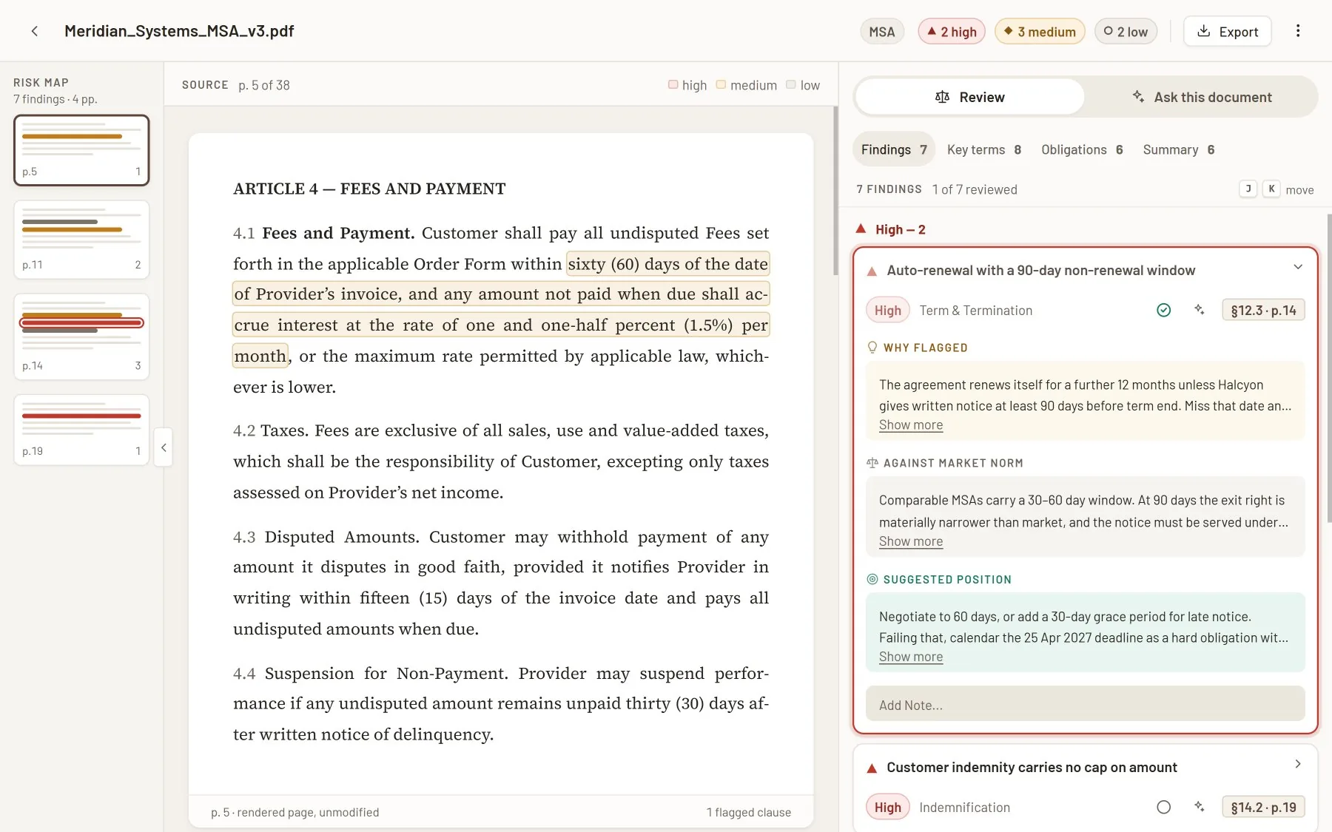Click the High severity tag on Auto-renewal
The image size is (1332, 832).
(x=887, y=310)
